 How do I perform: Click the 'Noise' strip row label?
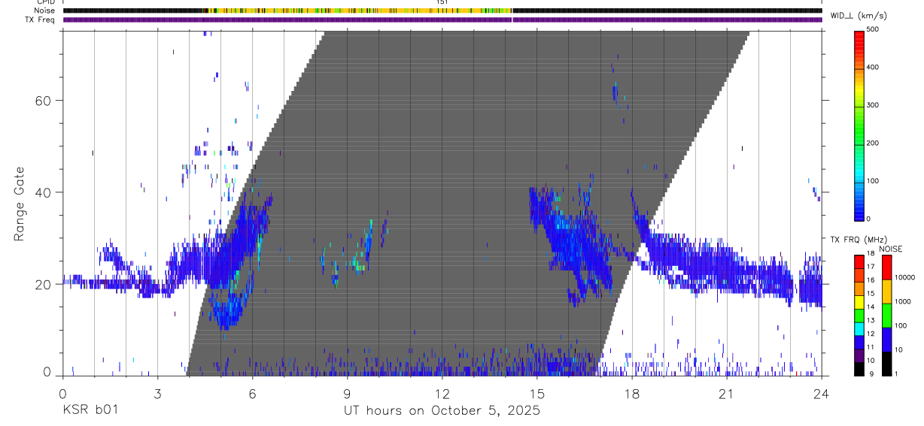(x=45, y=11)
